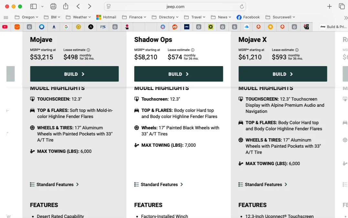Click Shadow Ops lease estimate info icon
Viewport: 348px width, 218px height.
tap(193, 50)
